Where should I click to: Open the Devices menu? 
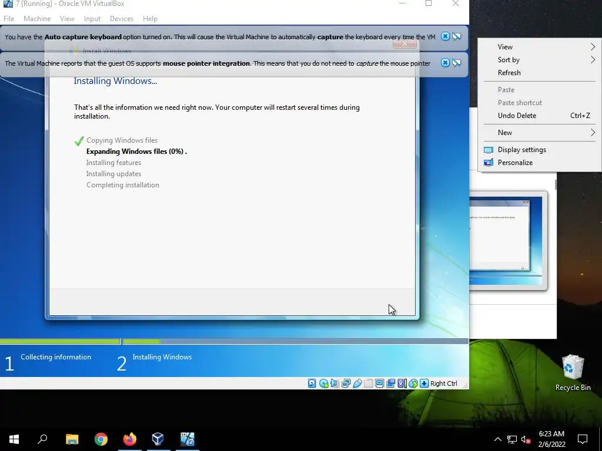122,18
